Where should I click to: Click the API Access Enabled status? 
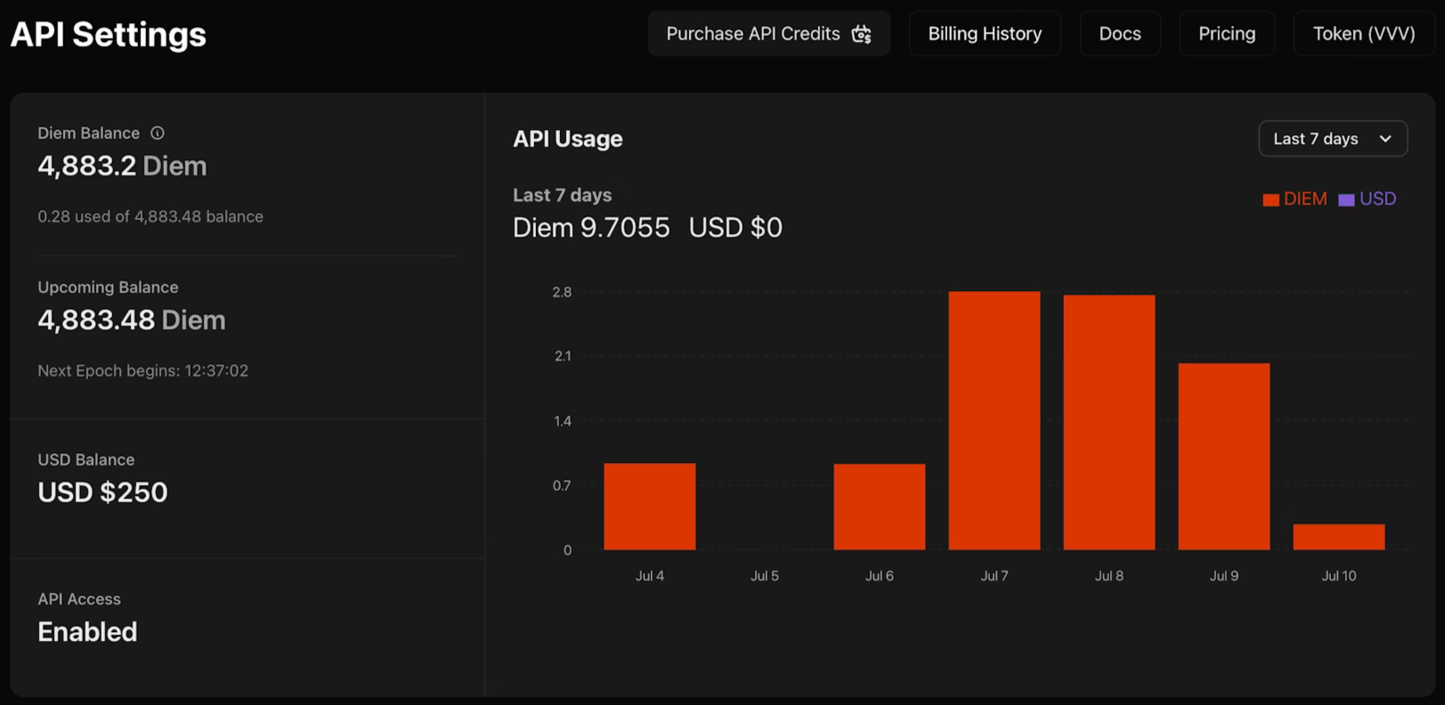click(87, 631)
